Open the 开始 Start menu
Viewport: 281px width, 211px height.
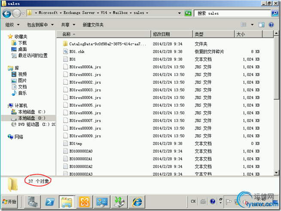(9, 202)
